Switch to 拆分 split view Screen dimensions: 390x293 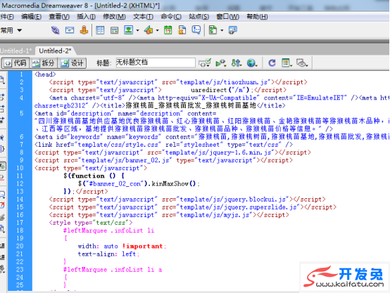pos(44,63)
